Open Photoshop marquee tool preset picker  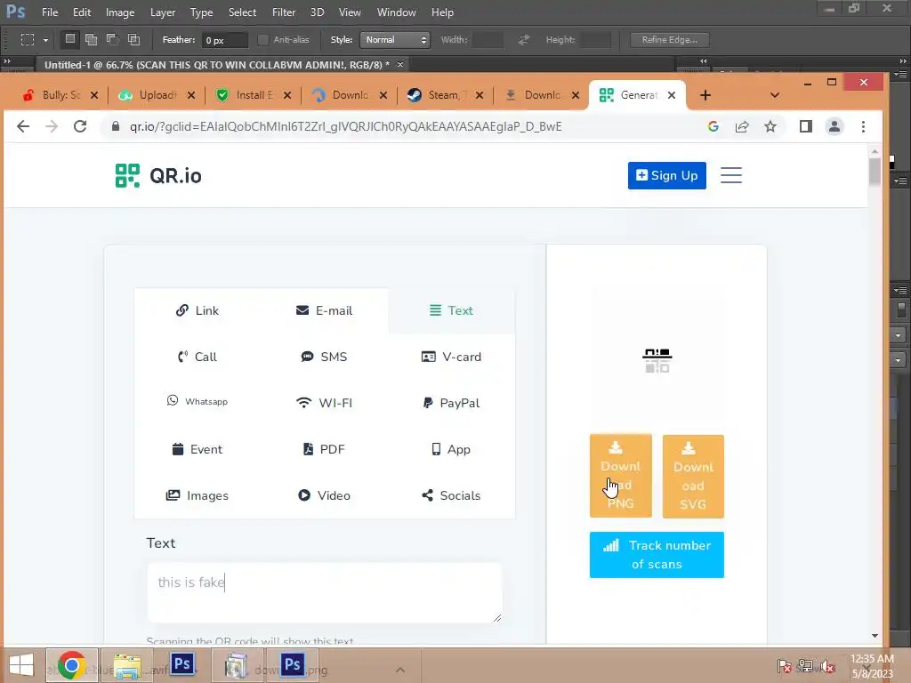[46, 40]
